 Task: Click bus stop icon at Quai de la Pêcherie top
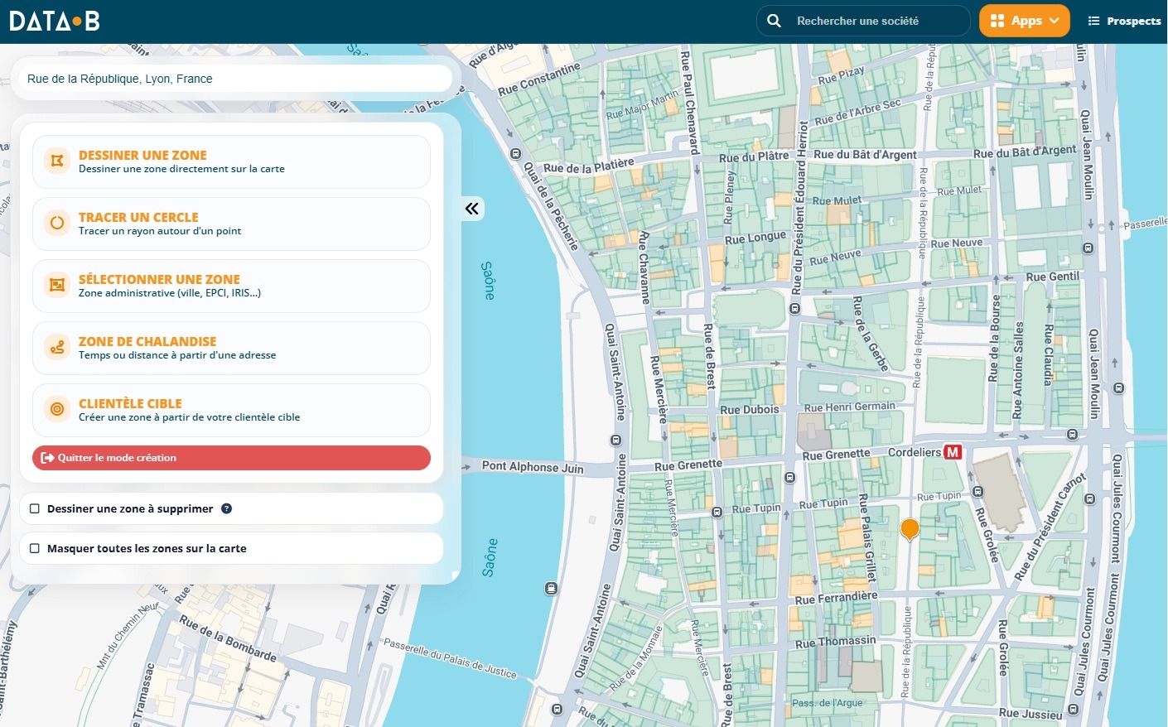point(515,154)
